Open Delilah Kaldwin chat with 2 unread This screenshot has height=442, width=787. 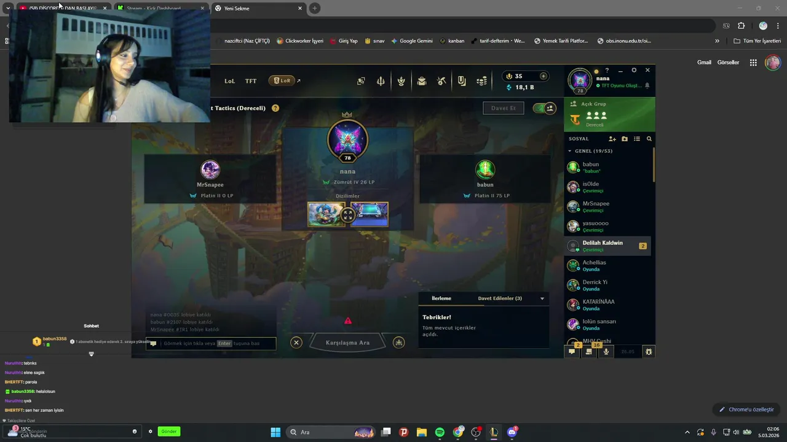(x=607, y=246)
